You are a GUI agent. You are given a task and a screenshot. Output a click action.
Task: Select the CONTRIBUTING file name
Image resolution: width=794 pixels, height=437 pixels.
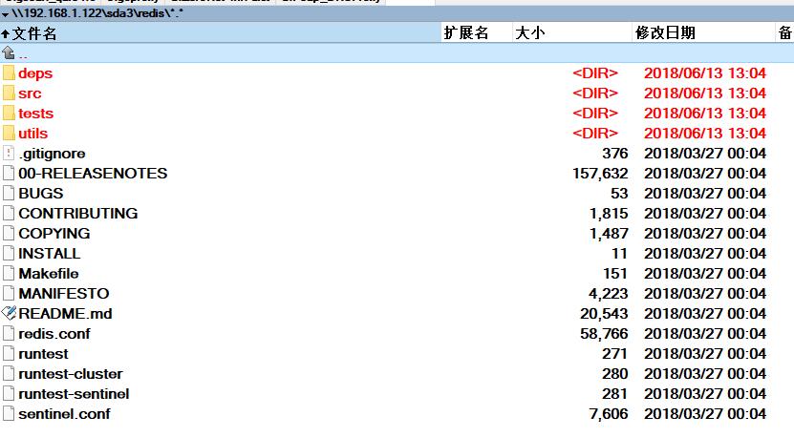[78, 214]
